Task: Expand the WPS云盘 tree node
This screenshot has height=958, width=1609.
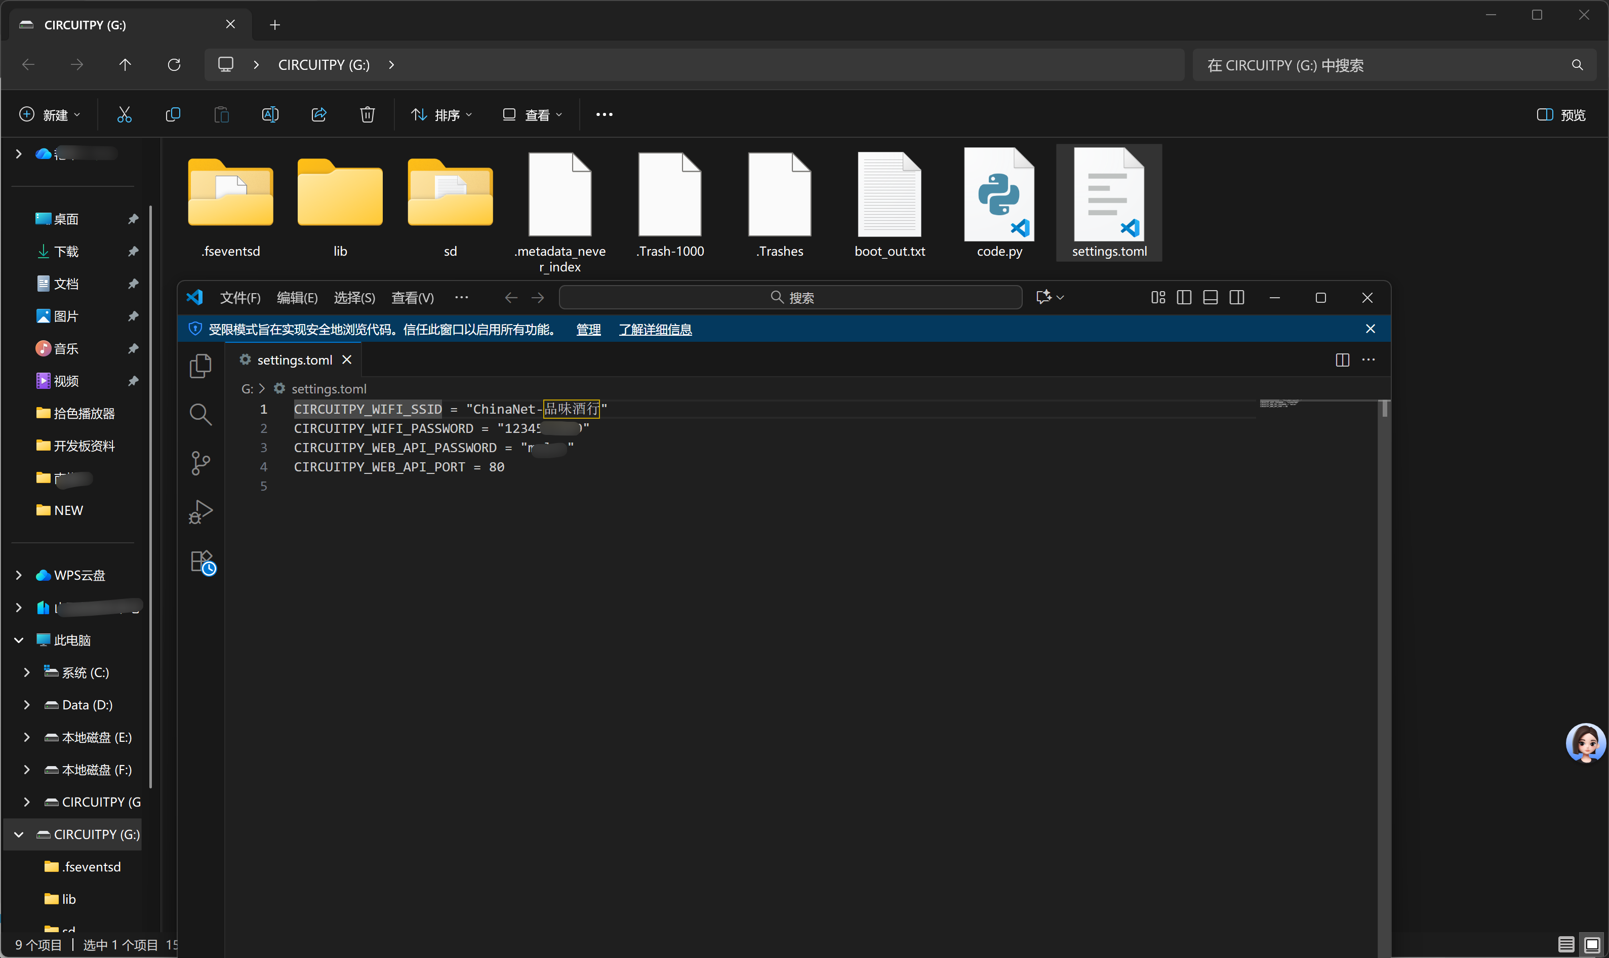Action: pyautogui.click(x=19, y=575)
